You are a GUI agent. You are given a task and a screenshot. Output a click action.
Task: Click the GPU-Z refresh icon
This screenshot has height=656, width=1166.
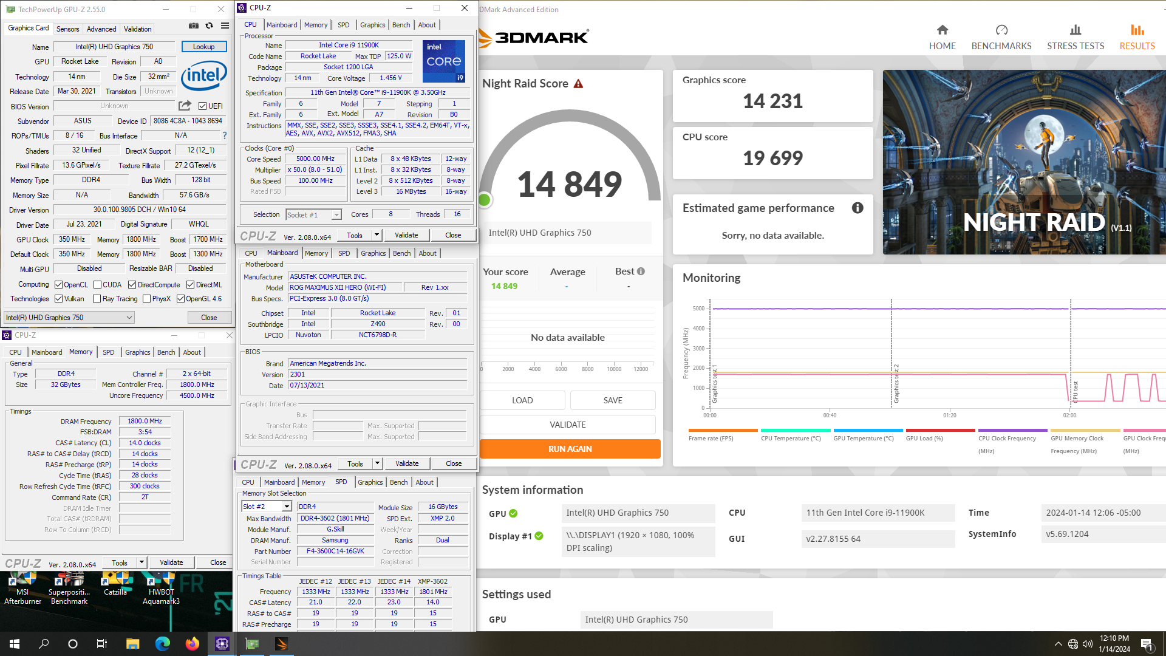click(x=209, y=26)
